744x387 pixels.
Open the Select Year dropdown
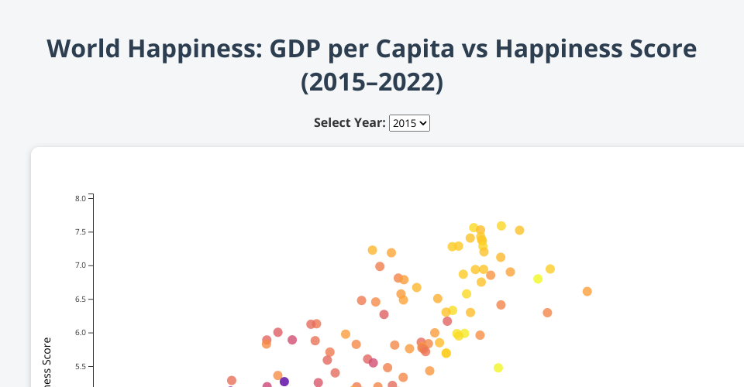point(409,122)
